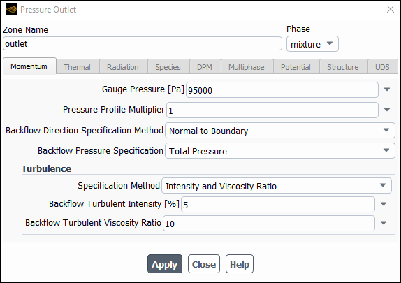Click the Gauge Pressure value field
This screenshot has width=401, height=283.
coord(282,90)
